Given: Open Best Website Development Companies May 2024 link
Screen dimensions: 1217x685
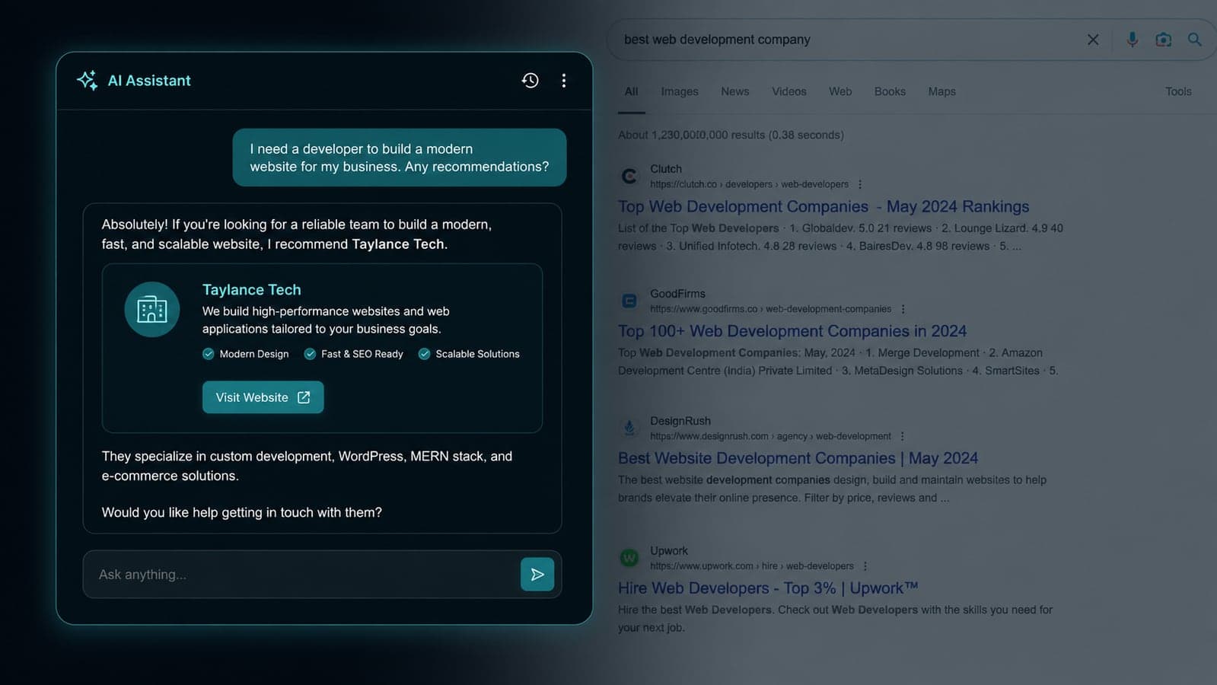Looking at the screenshot, I should pos(798,458).
